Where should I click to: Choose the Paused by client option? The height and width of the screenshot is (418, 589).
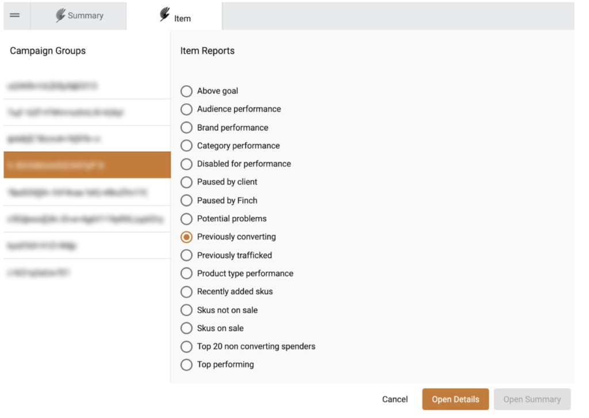click(186, 182)
